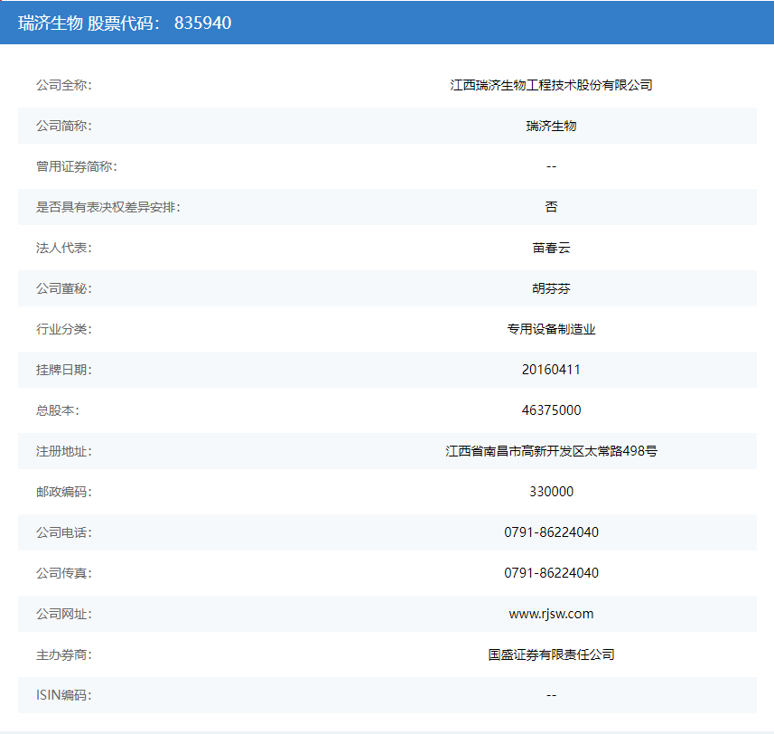Click the 公司全称 field label
This screenshot has height=734, width=774.
click(x=63, y=85)
